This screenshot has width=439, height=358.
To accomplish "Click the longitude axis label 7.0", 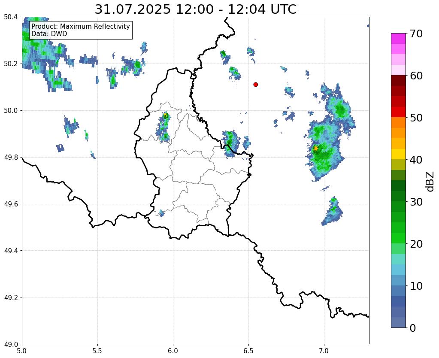I will tap(324, 351).
